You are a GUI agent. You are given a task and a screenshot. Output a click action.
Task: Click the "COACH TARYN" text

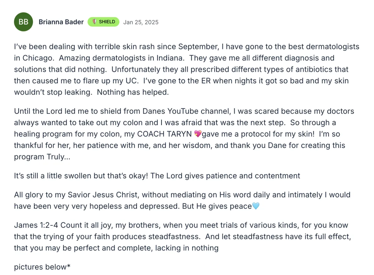[x=164, y=134]
